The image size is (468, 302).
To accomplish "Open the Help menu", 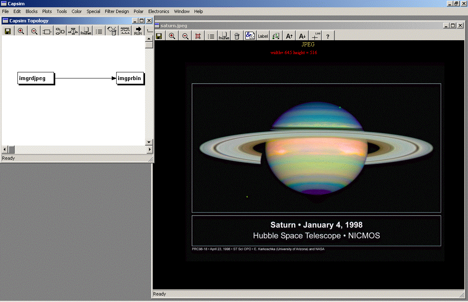I will click(x=198, y=11).
